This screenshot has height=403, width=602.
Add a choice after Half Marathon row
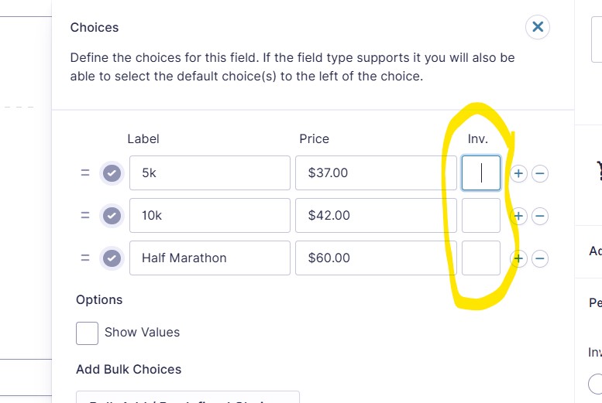(518, 258)
